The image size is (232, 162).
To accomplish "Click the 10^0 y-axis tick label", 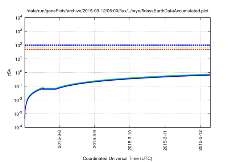I will [18, 72].
